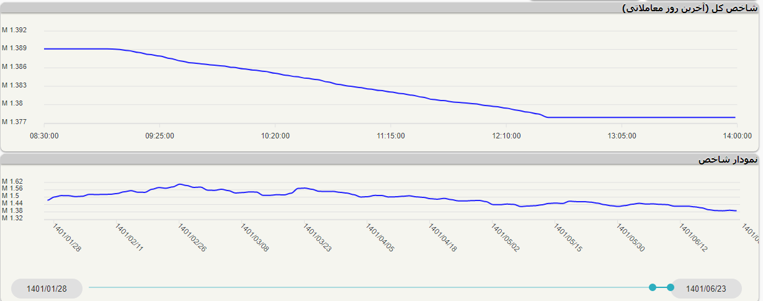Image resolution: width=763 pixels, height=301 pixels.
Task: Click the 1401/05/15 date axis label
Action: tap(569, 238)
